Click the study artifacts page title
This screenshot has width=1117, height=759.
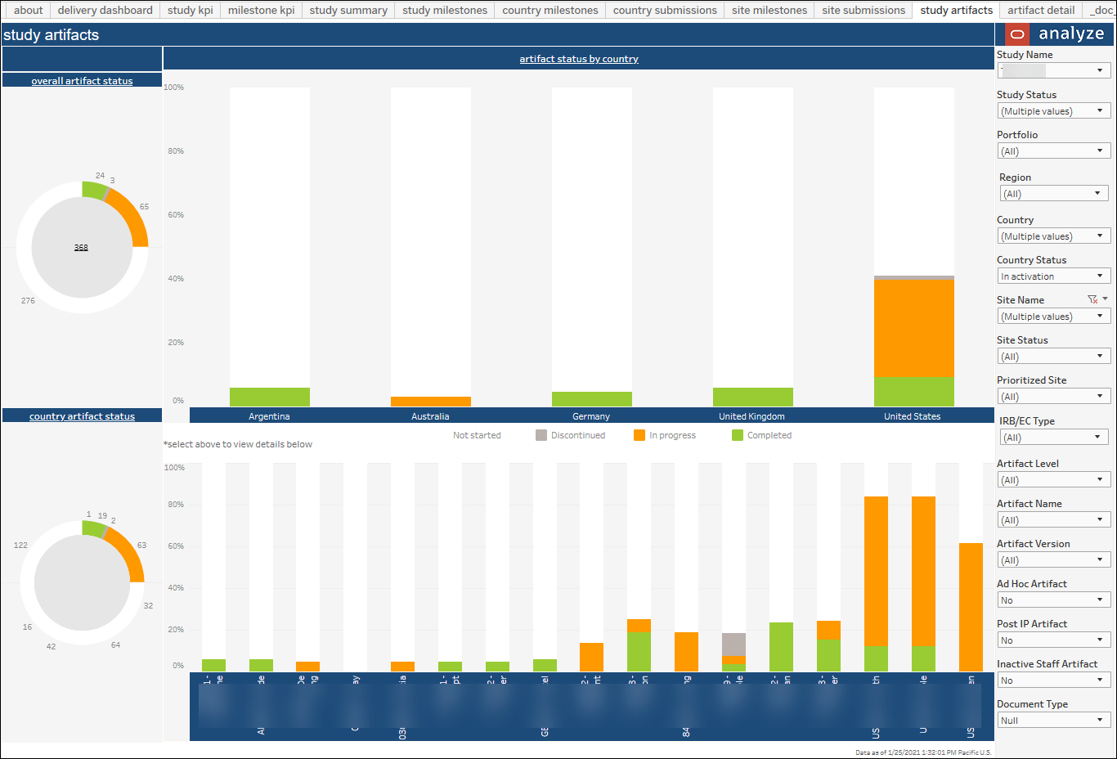[x=51, y=35]
